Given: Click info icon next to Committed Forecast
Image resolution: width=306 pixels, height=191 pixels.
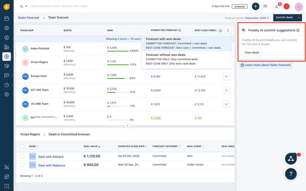Looking at the screenshot, I should (180, 30).
